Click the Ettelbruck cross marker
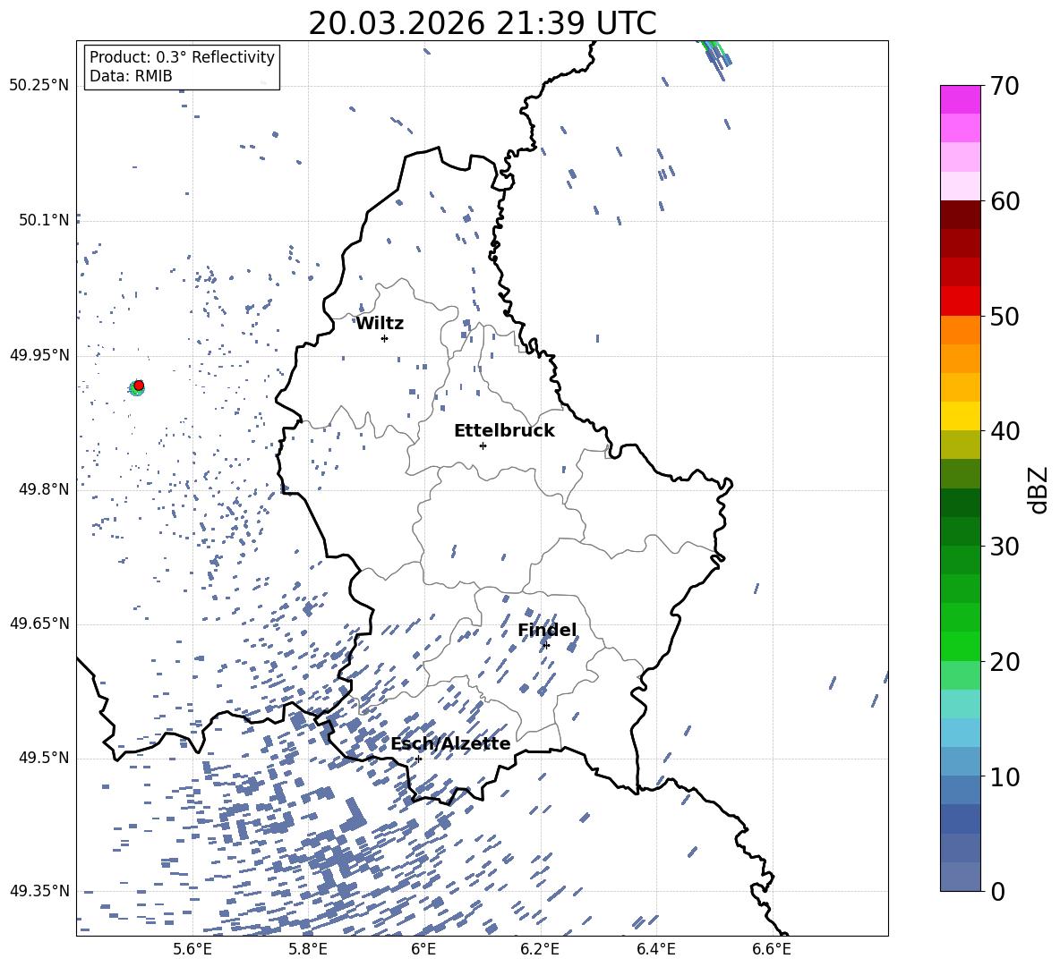This screenshot has height=967, width=1060. click(x=483, y=445)
